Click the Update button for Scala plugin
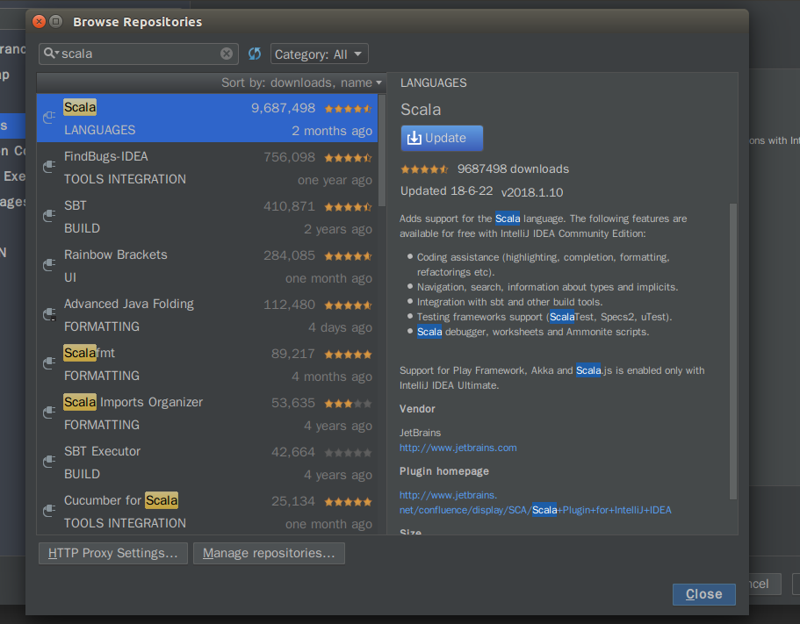This screenshot has width=800, height=624. (x=442, y=138)
